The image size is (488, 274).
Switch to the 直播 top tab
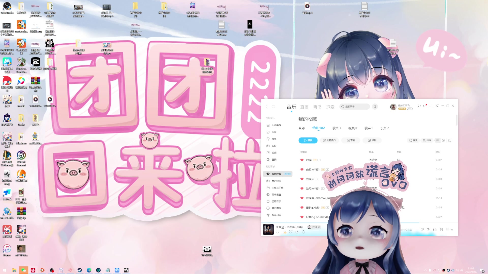point(304,107)
